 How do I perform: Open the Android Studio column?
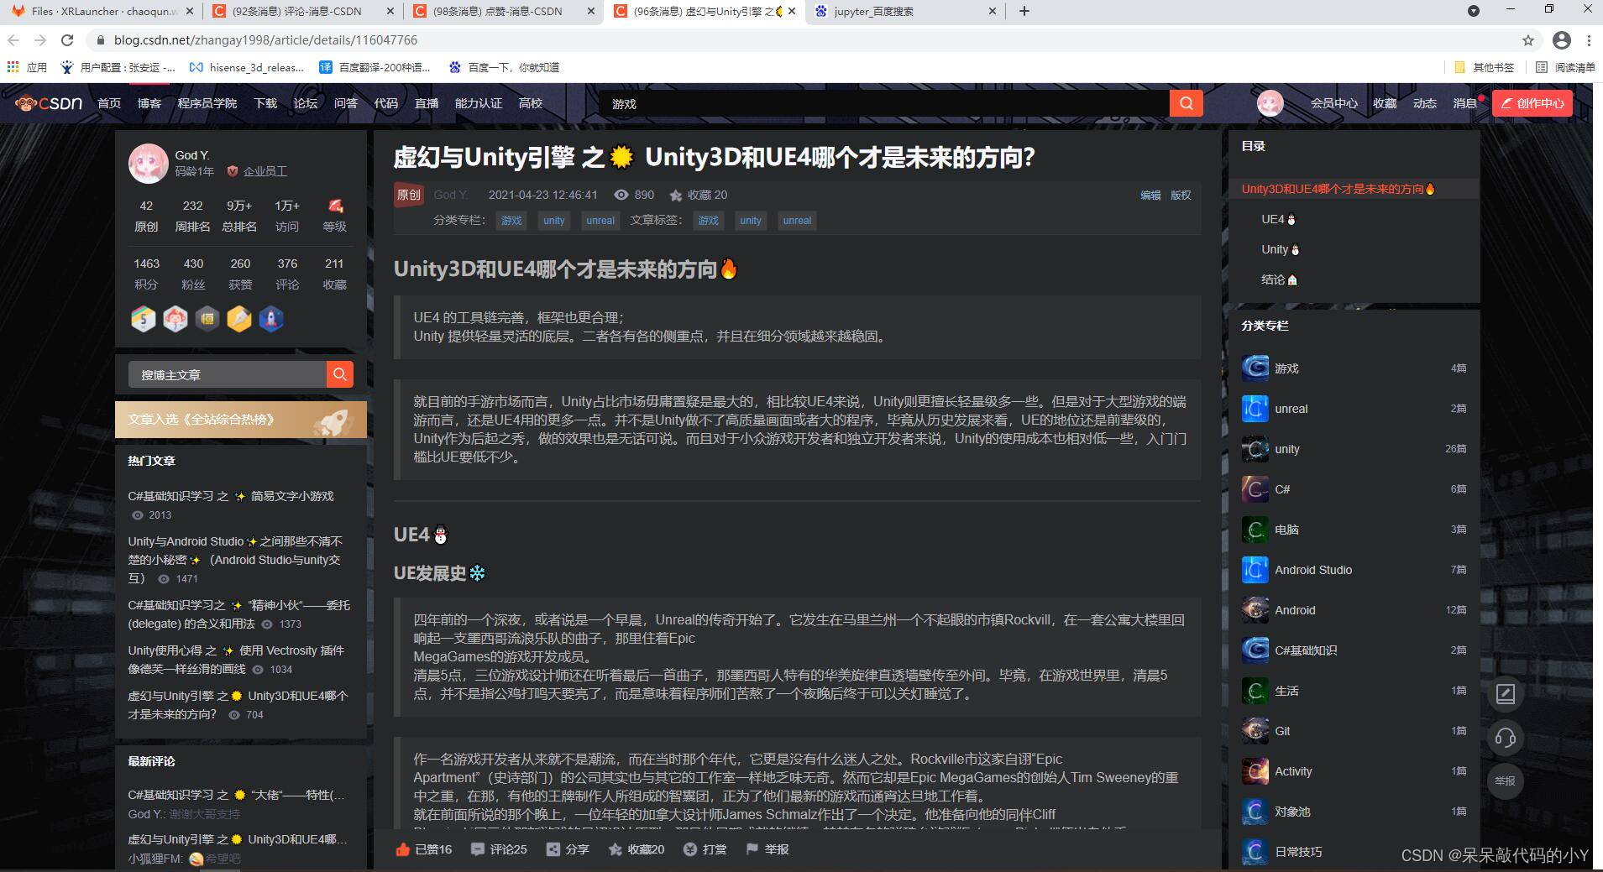(x=1313, y=570)
